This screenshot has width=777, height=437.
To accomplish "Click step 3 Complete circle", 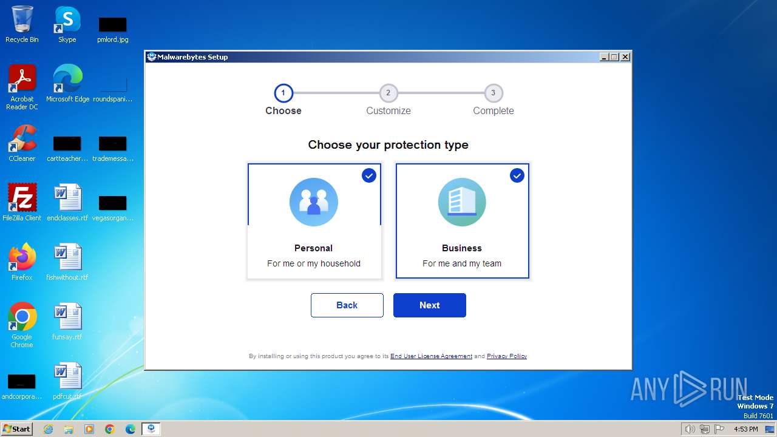I will (494, 93).
